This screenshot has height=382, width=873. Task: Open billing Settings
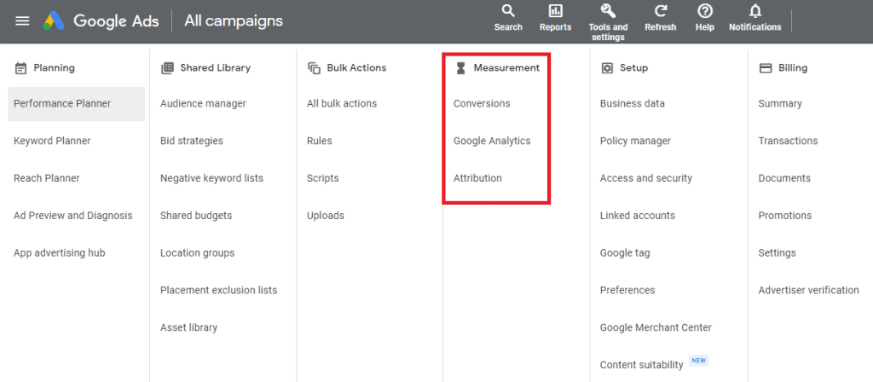coord(778,252)
